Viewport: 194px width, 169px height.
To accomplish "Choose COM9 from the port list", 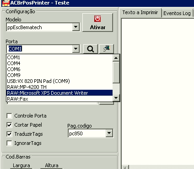I will click(59, 75).
